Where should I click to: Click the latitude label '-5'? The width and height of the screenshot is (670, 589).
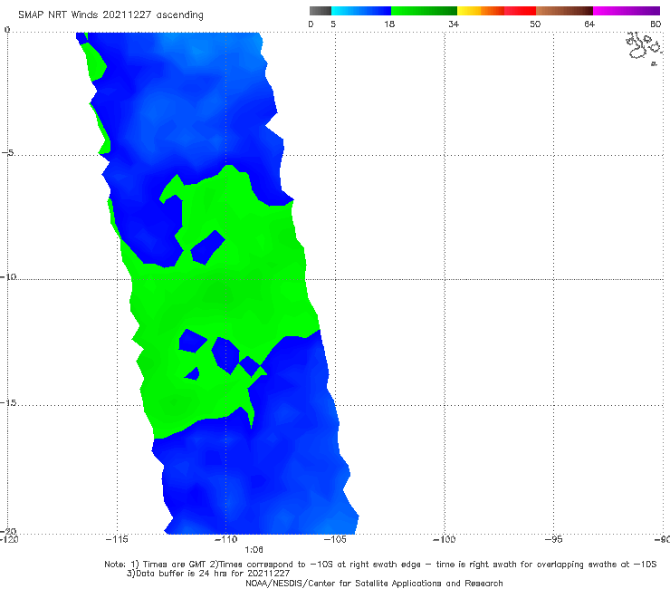pos(8,152)
